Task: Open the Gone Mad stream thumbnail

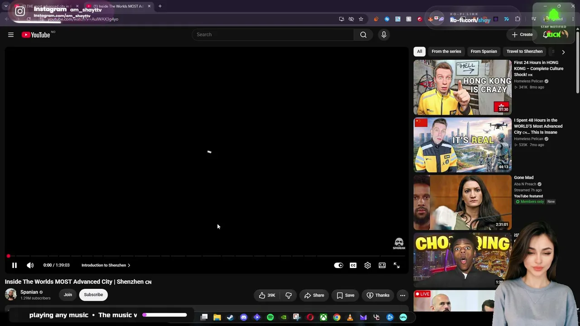Action: (x=462, y=202)
